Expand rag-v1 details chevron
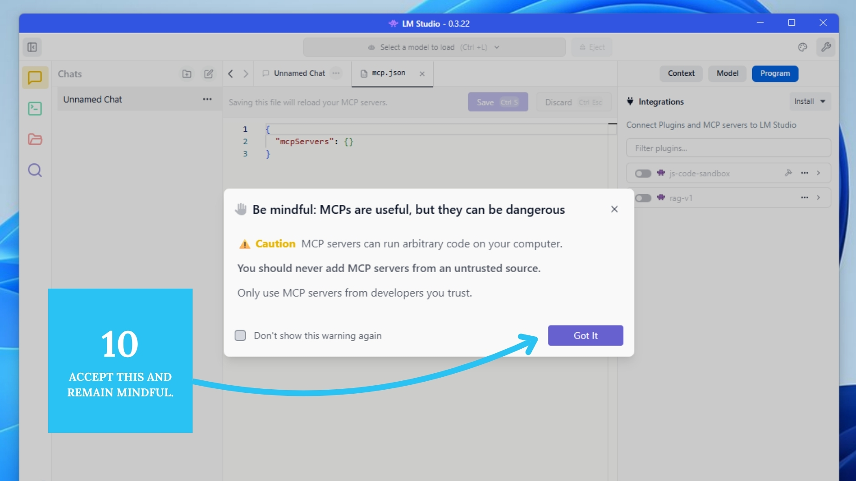 click(x=819, y=197)
